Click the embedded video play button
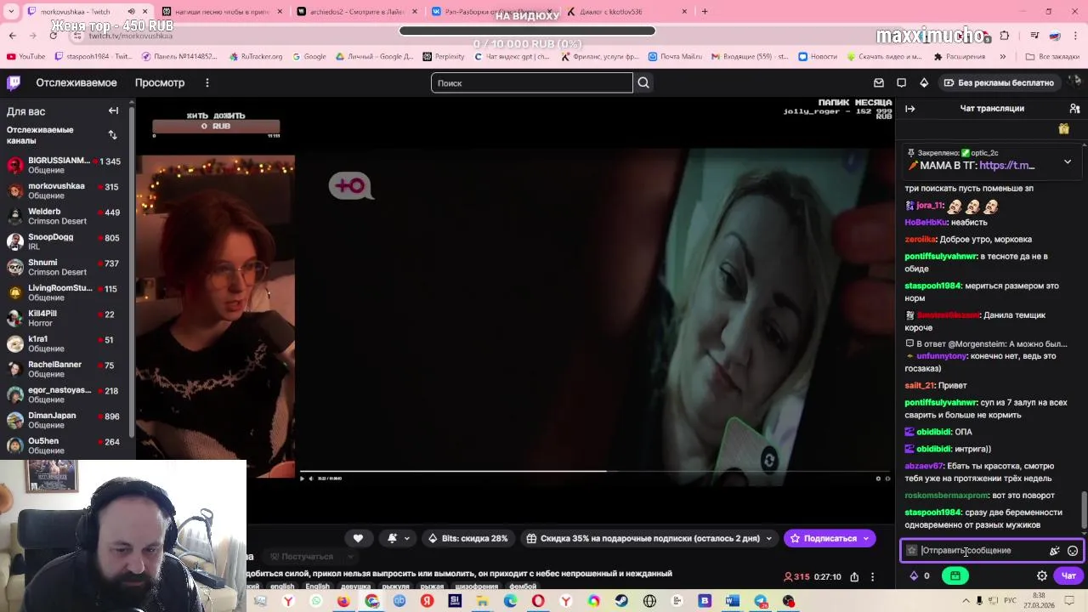The image size is (1088, 612). [302, 479]
